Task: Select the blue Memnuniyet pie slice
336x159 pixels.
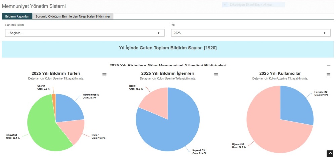Action: pos(69,108)
